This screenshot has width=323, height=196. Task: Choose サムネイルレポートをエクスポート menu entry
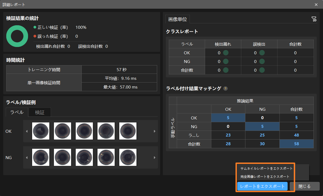pos(266,169)
